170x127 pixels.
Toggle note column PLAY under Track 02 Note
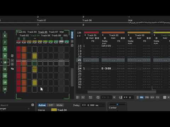pos(104,43)
